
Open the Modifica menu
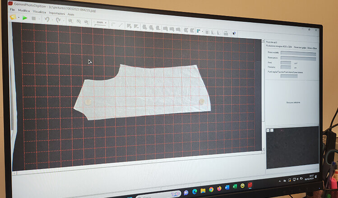click(x=23, y=10)
